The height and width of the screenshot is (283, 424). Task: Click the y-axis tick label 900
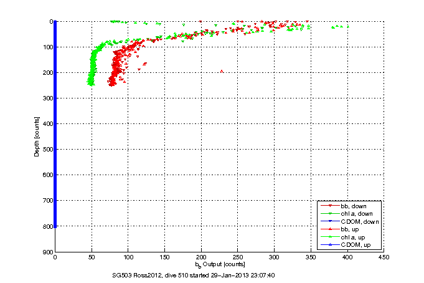pyautogui.click(x=47, y=252)
